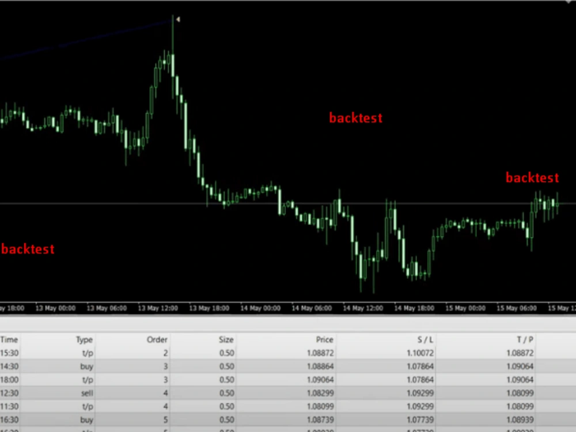Sort the table by the Time column header
This screenshot has width=576, height=432.
[9, 340]
